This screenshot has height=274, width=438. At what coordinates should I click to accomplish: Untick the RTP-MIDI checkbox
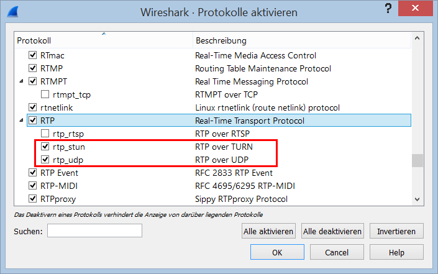tap(33, 185)
